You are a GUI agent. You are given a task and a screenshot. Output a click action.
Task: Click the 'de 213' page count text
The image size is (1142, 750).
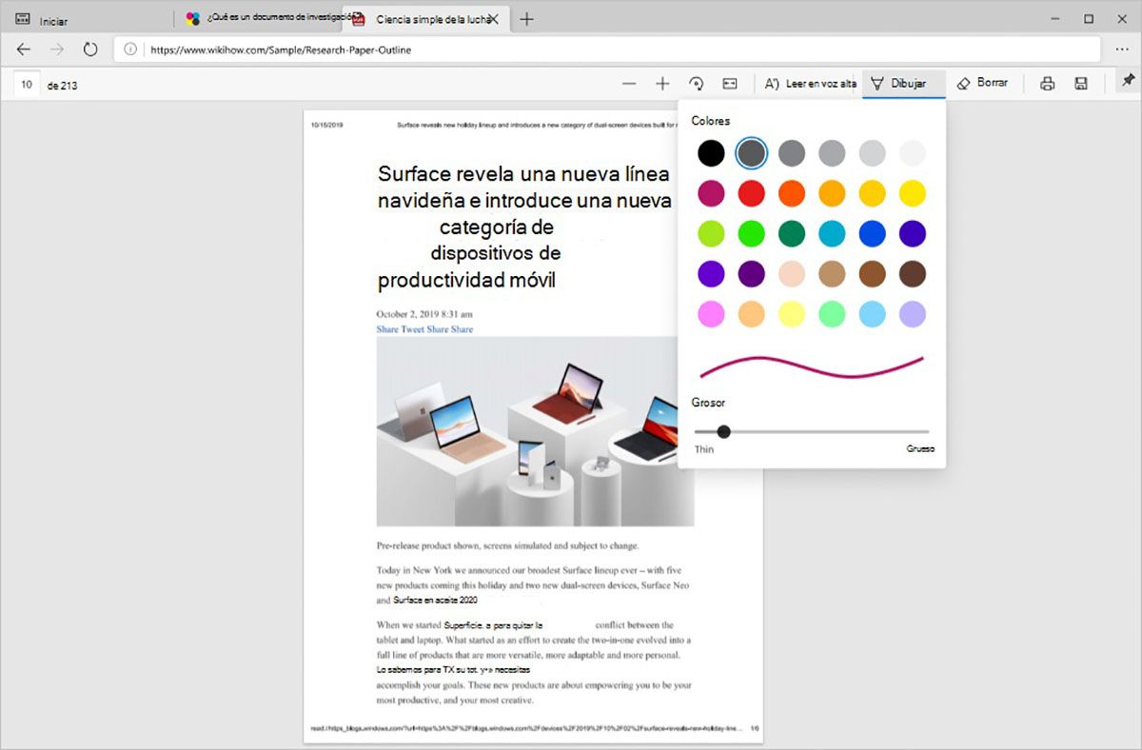[x=62, y=86]
